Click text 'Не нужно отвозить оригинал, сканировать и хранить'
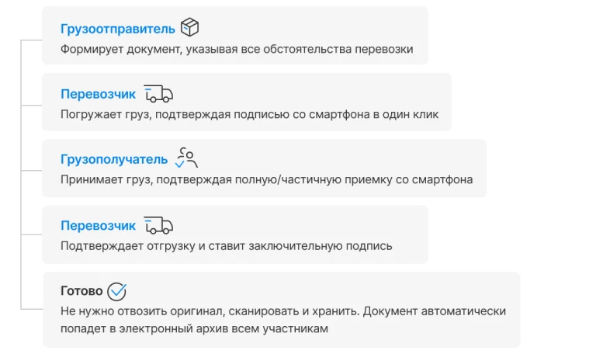The height and width of the screenshot is (354, 603). 210,311
